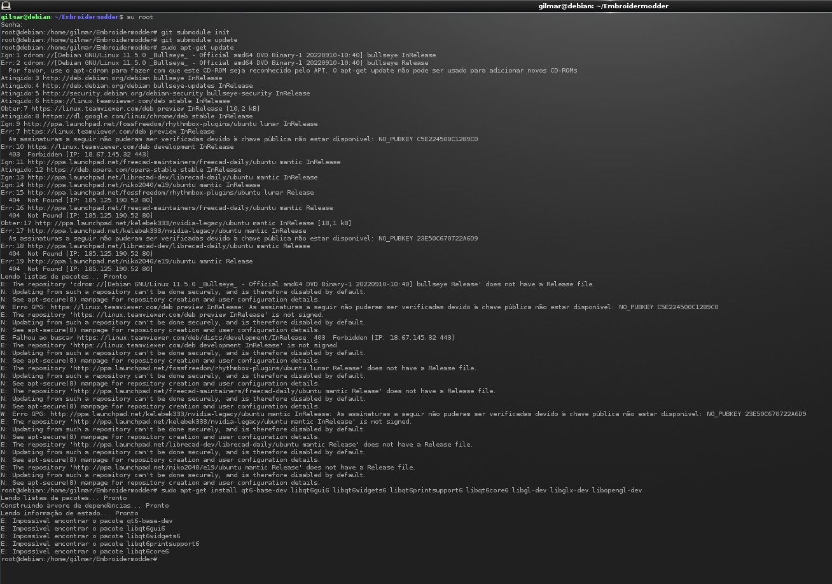Click 'E: The repository' kelebek333 not signed line
832x584 pixels.
pos(206,422)
